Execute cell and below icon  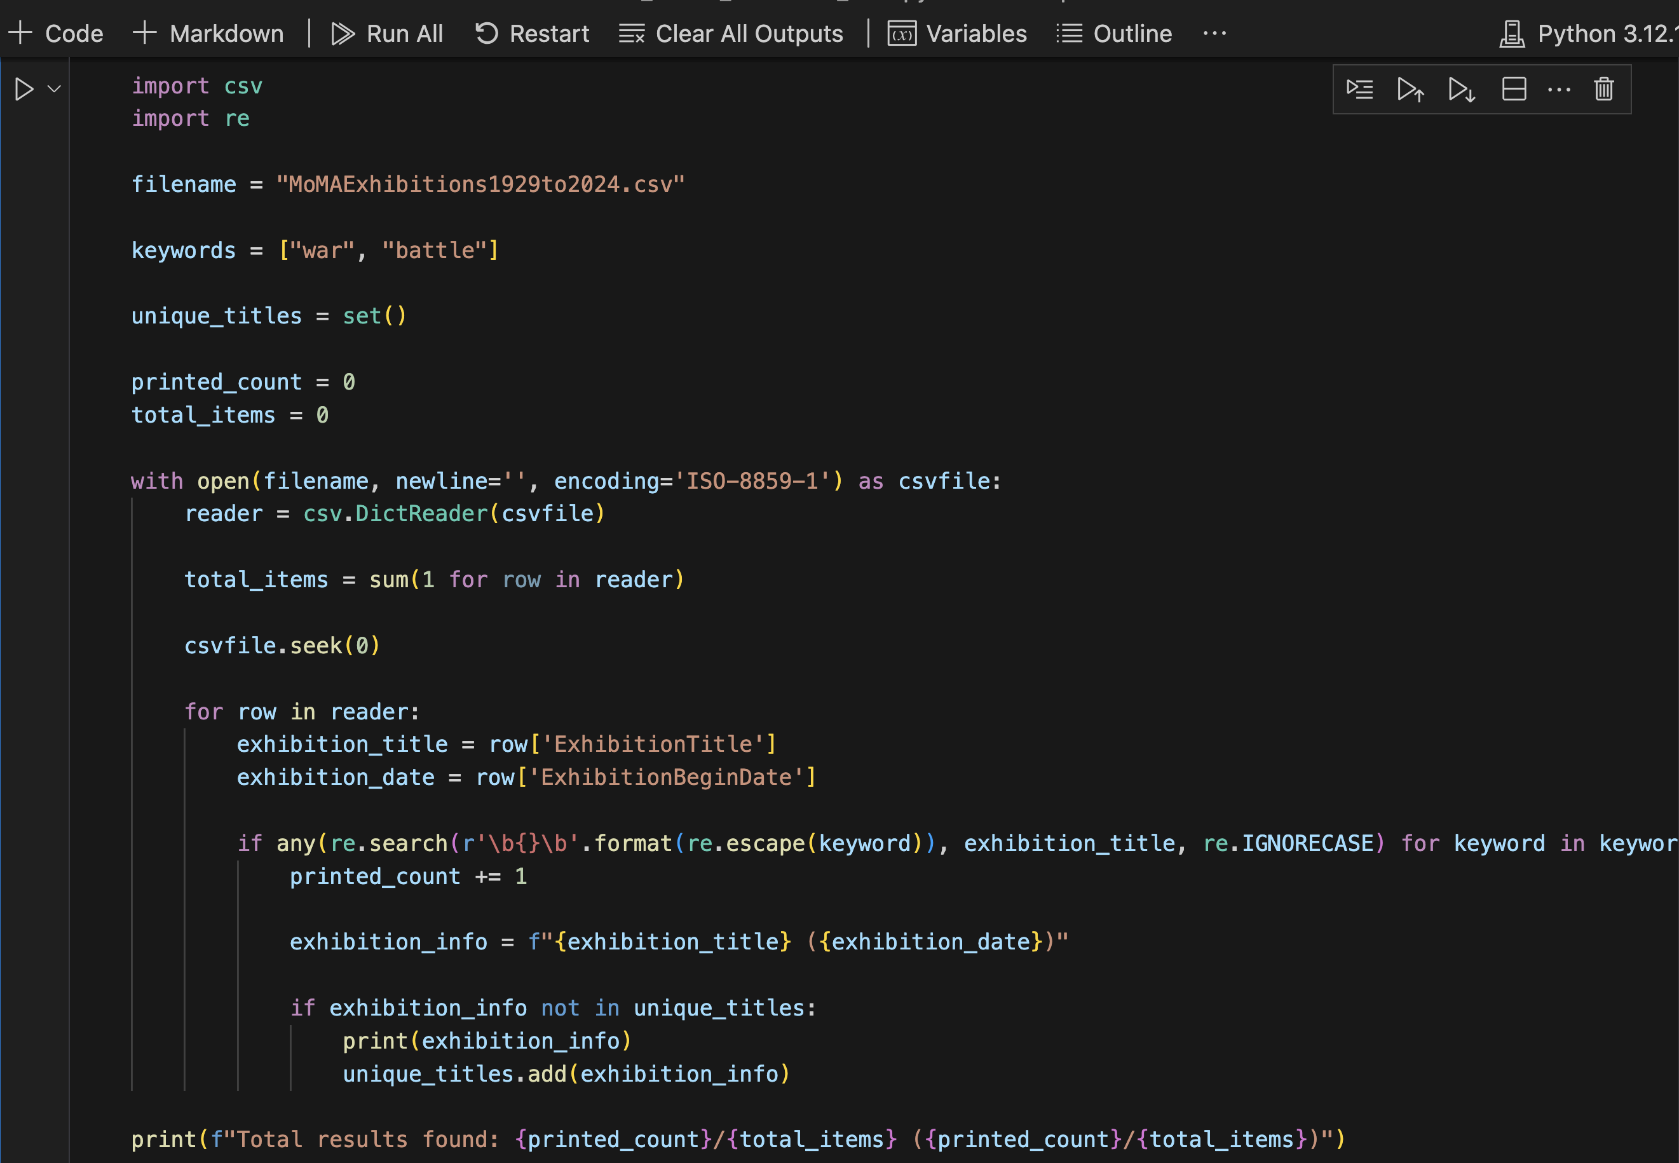pos(1462,89)
